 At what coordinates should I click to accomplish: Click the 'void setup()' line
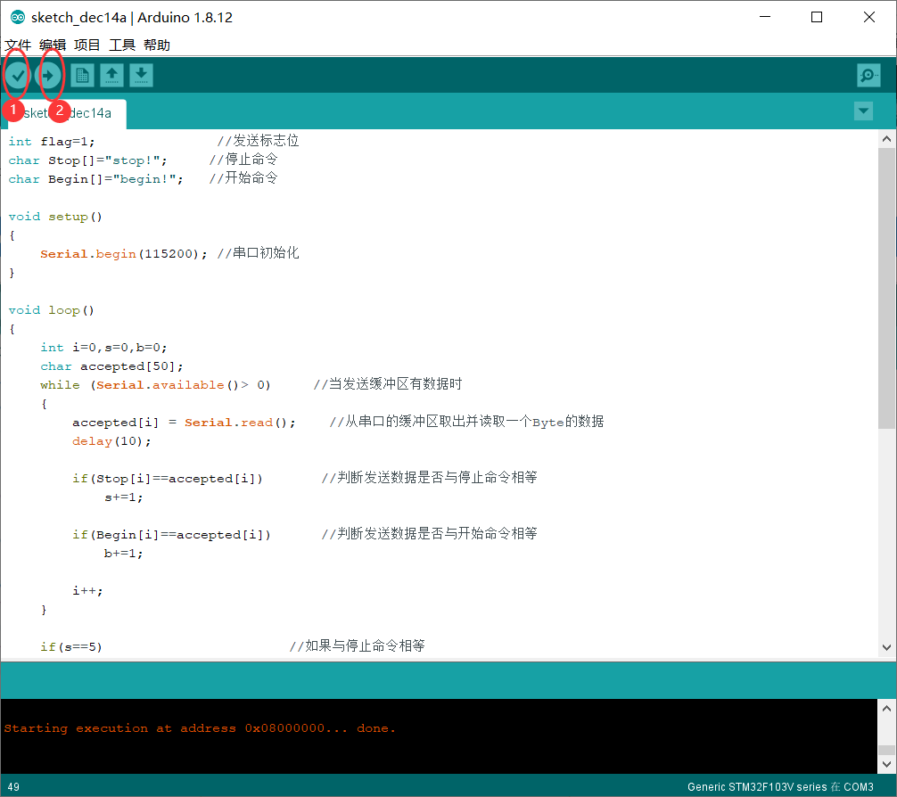pyautogui.click(x=55, y=217)
